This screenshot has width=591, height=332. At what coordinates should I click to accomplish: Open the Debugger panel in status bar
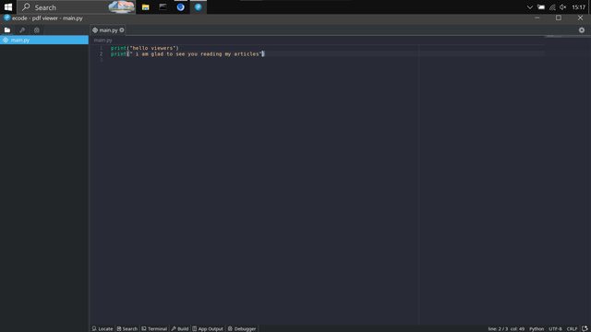click(242, 328)
